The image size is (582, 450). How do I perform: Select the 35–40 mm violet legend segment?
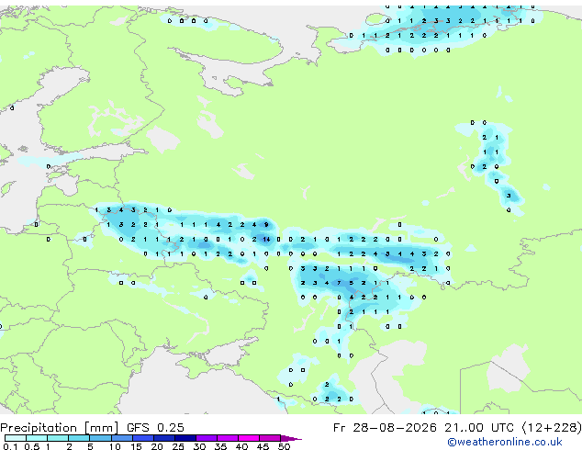228,438
